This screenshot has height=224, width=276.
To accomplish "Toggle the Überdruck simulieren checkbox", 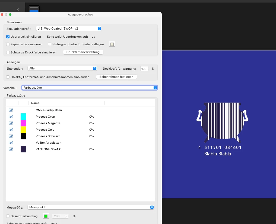I will pos(8,37).
